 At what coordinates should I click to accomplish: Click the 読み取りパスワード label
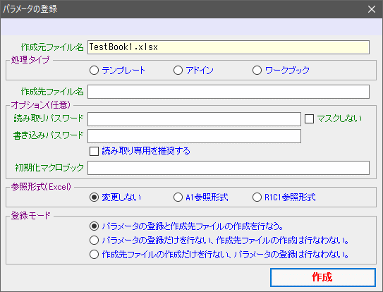pos(49,118)
